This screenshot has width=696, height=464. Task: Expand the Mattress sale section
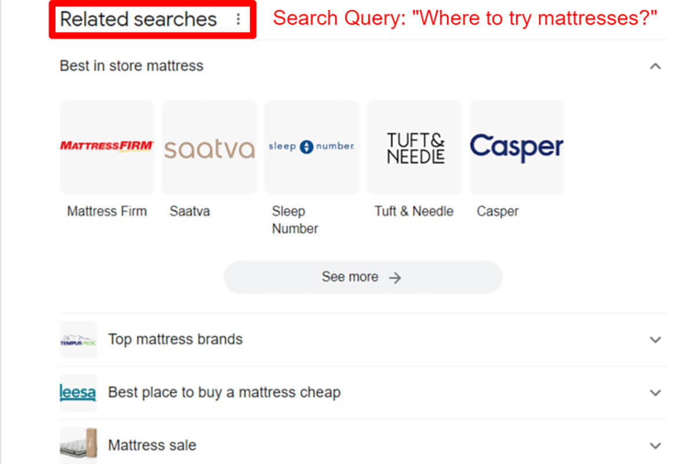pos(655,445)
